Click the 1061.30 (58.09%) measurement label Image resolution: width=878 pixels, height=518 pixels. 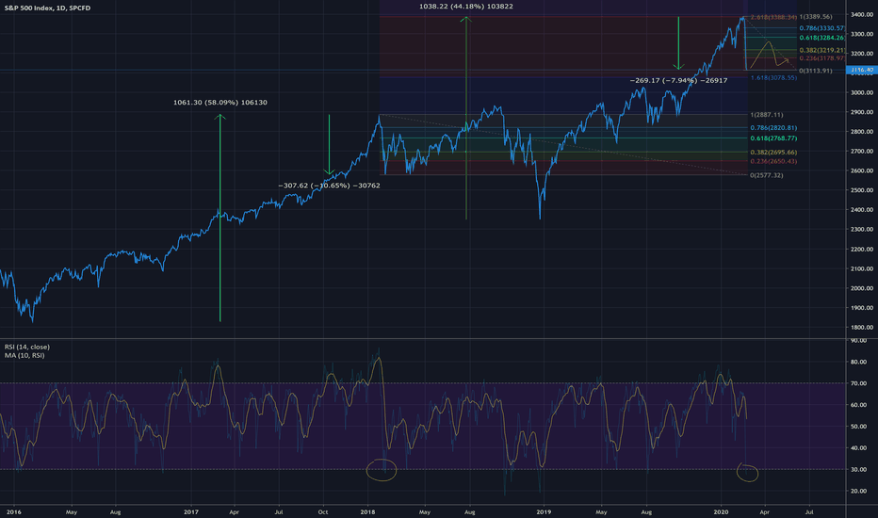(220, 103)
